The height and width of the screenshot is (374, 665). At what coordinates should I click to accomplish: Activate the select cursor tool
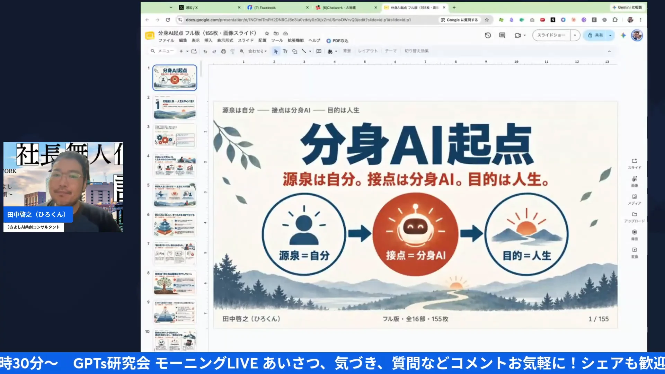(x=276, y=51)
